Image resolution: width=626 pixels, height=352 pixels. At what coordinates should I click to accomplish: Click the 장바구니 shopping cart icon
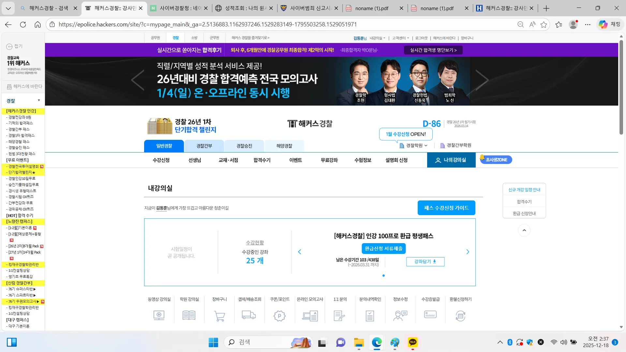click(219, 316)
